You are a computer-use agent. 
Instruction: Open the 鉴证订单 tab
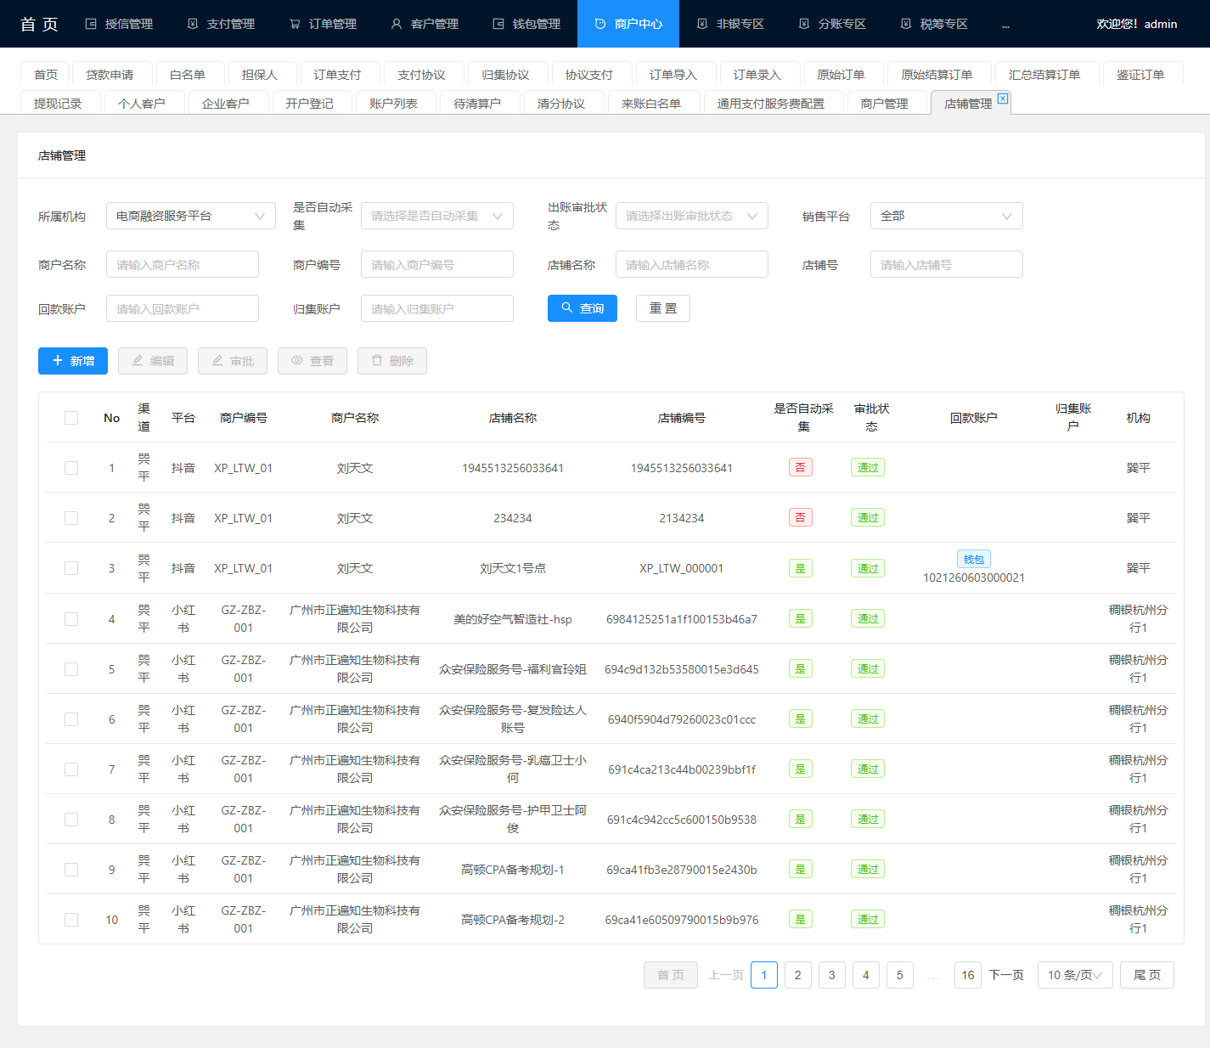[x=1140, y=75]
